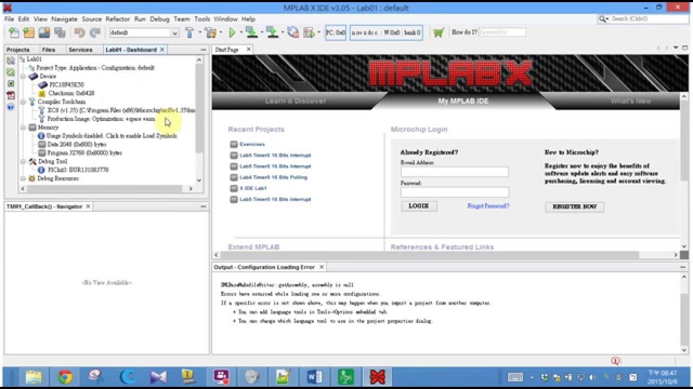693x389 pixels.
Task: Open the configuration dropdown showing default
Action: 143,32
